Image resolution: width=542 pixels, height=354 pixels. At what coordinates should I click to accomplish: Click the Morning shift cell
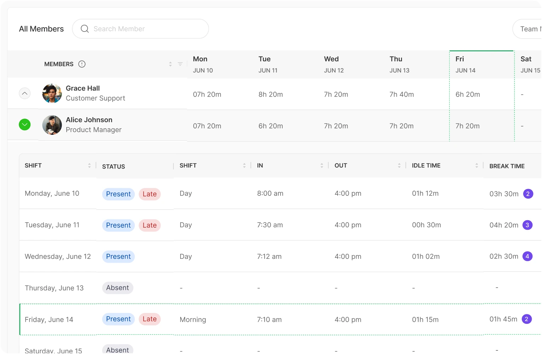pos(193,320)
